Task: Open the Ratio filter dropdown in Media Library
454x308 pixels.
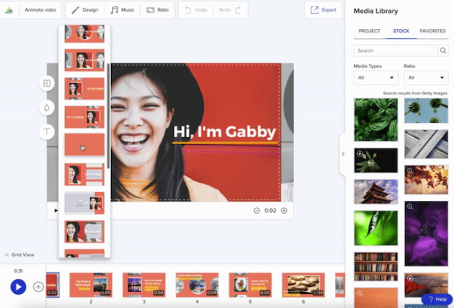Action: pyautogui.click(x=426, y=78)
